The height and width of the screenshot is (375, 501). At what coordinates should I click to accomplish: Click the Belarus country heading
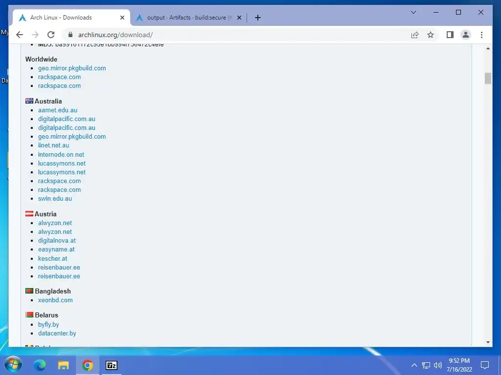point(46,315)
